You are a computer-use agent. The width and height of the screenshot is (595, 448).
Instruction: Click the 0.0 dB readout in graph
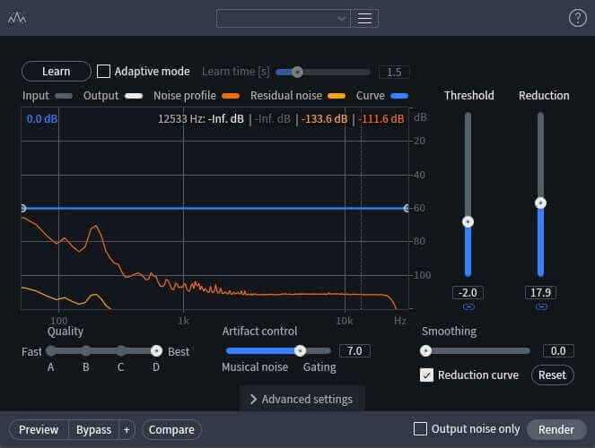click(42, 119)
